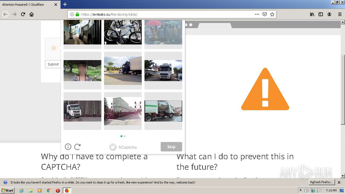This screenshot has height=194, width=345.
Task: Go back to the previous page
Action: click(5, 14)
